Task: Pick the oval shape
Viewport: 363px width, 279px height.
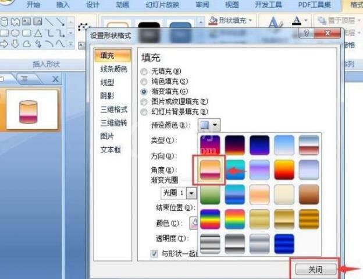Action: coord(15,33)
